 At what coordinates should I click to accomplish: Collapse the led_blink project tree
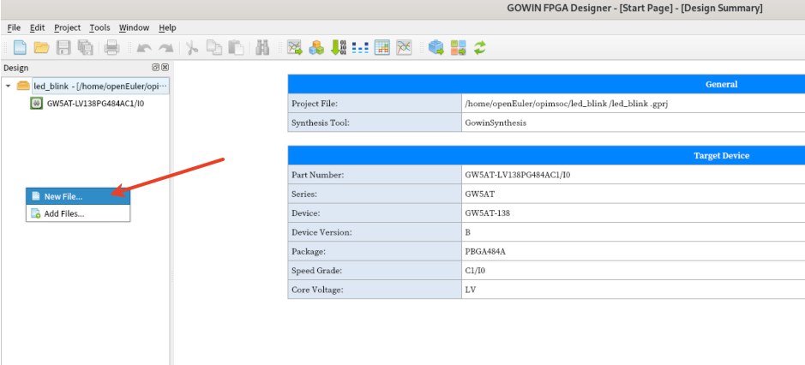9,86
